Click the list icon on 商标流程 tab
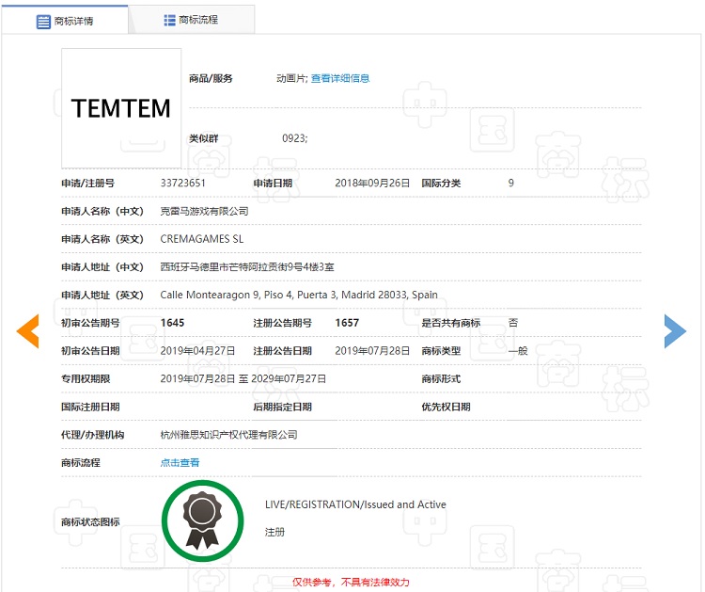The width and height of the screenshot is (705, 592). point(169,20)
